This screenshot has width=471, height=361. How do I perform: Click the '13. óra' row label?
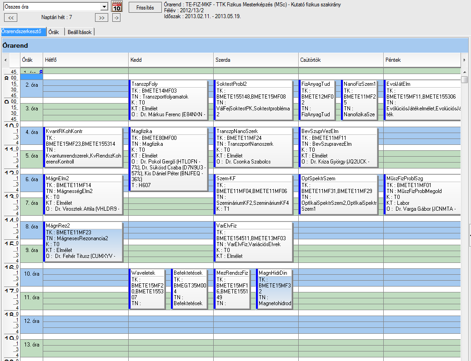pyautogui.click(x=31, y=345)
